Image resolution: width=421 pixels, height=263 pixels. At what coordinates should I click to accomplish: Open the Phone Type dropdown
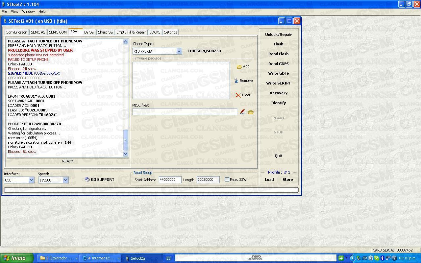[x=179, y=51]
